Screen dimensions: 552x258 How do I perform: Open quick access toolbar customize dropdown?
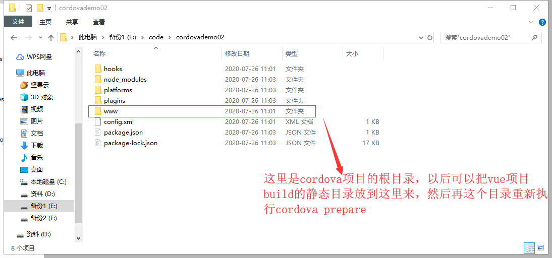[49, 8]
